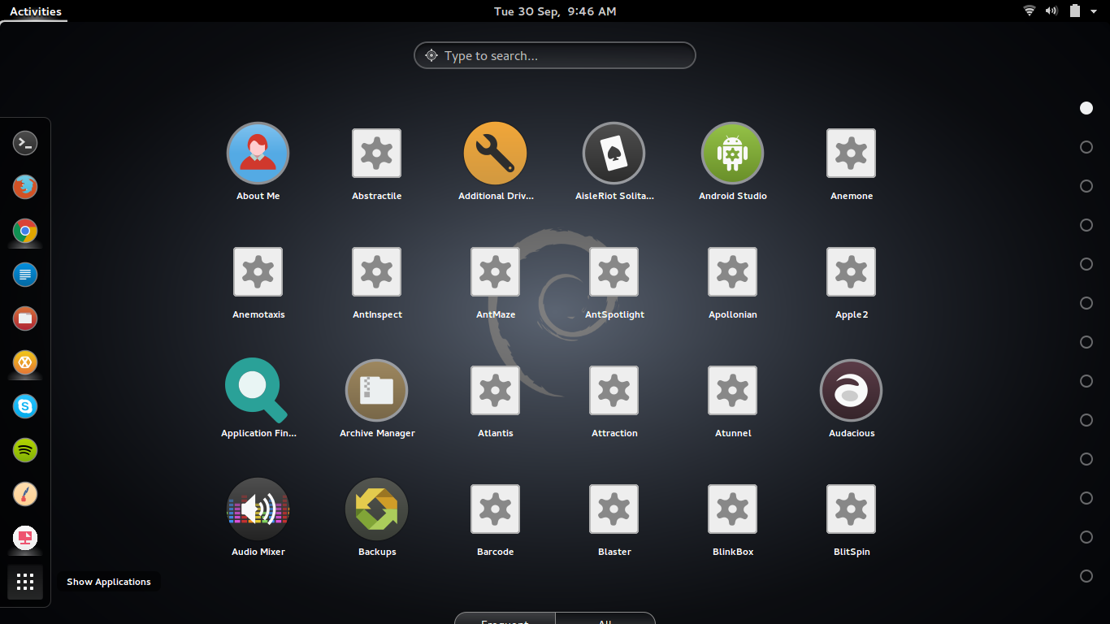Open Skype from the dock
The width and height of the screenshot is (1110, 624).
[x=25, y=406]
